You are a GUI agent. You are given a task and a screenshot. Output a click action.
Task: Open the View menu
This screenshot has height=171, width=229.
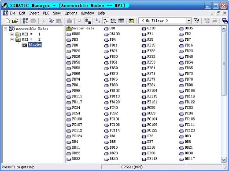click(57, 13)
